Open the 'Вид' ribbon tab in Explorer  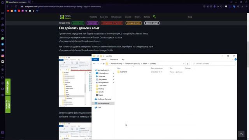tap(123, 59)
